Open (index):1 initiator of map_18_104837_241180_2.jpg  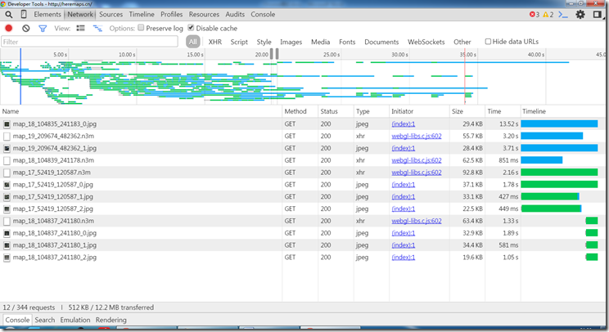pos(404,258)
